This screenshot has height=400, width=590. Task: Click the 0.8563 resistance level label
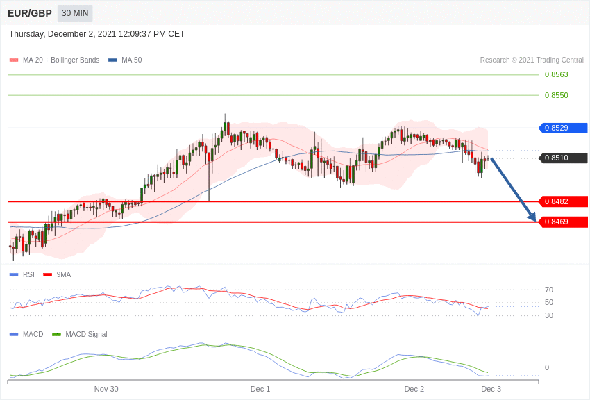coord(556,74)
